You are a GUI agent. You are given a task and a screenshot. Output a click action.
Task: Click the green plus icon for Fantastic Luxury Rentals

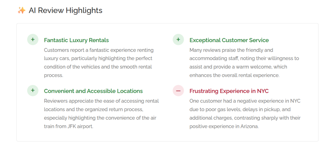point(33,40)
